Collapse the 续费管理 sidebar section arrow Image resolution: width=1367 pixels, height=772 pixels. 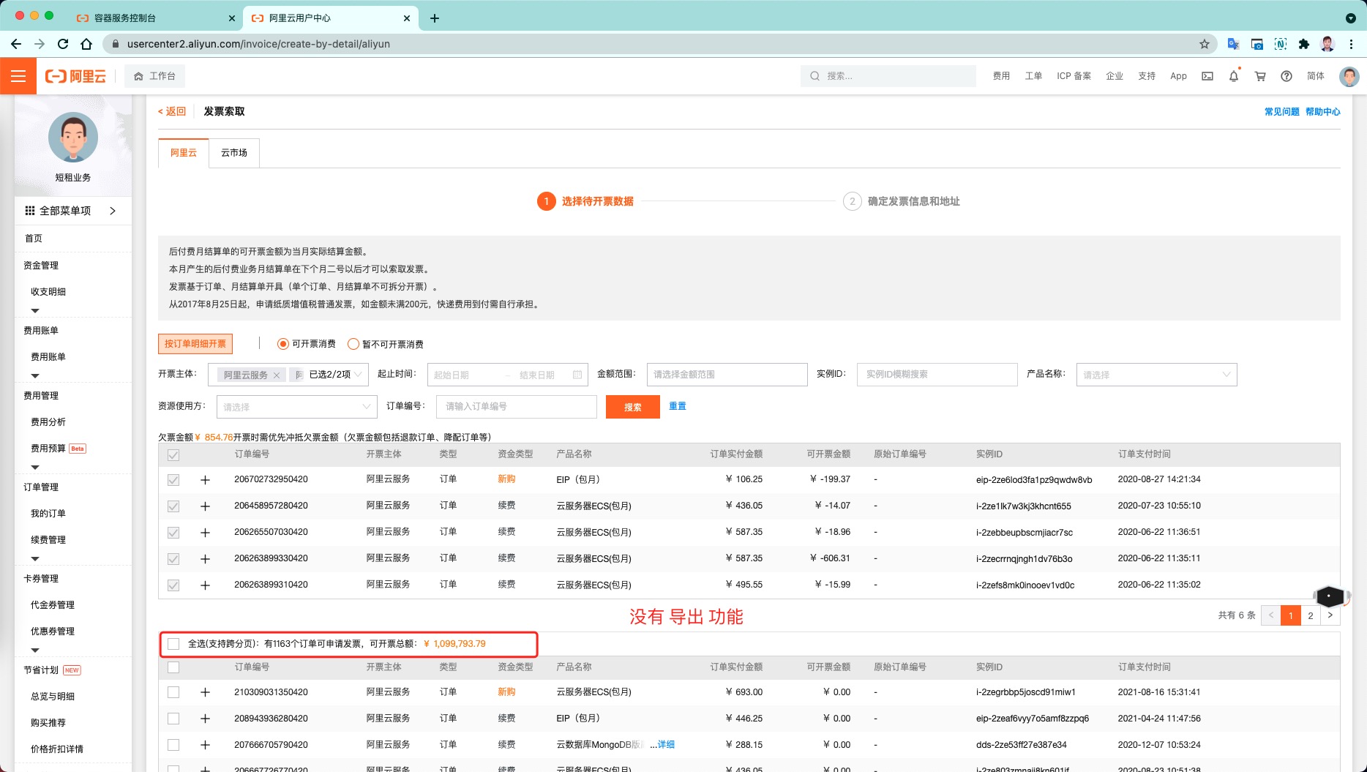tap(35, 559)
